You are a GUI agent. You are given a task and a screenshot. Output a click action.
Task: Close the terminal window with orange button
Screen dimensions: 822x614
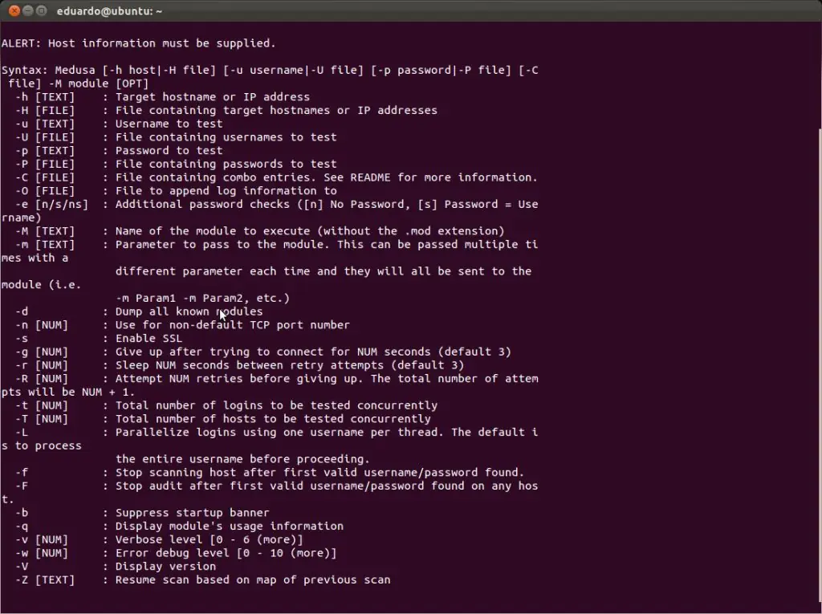click(x=14, y=11)
